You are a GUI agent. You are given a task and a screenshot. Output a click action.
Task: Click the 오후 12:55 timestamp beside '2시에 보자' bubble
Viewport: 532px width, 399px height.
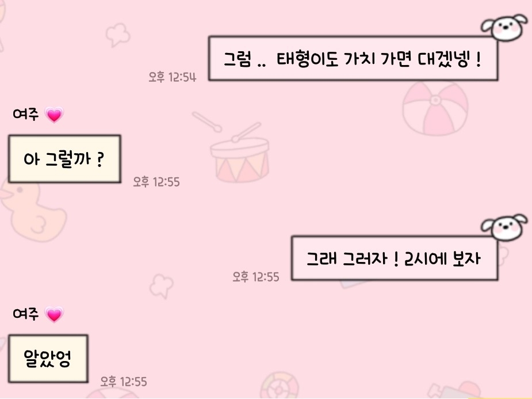point(256,277)
